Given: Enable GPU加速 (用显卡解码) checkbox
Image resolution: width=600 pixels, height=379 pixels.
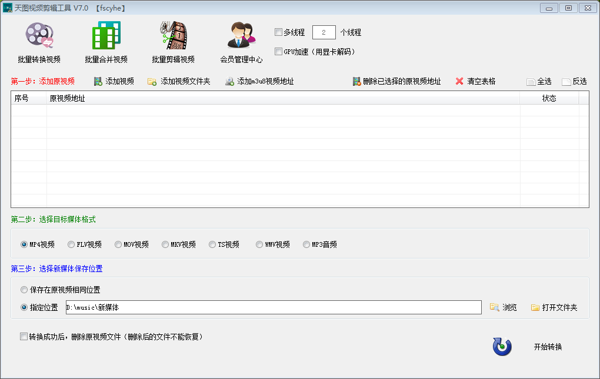Looking at the screenshot, I should click(x=279, y=51).
